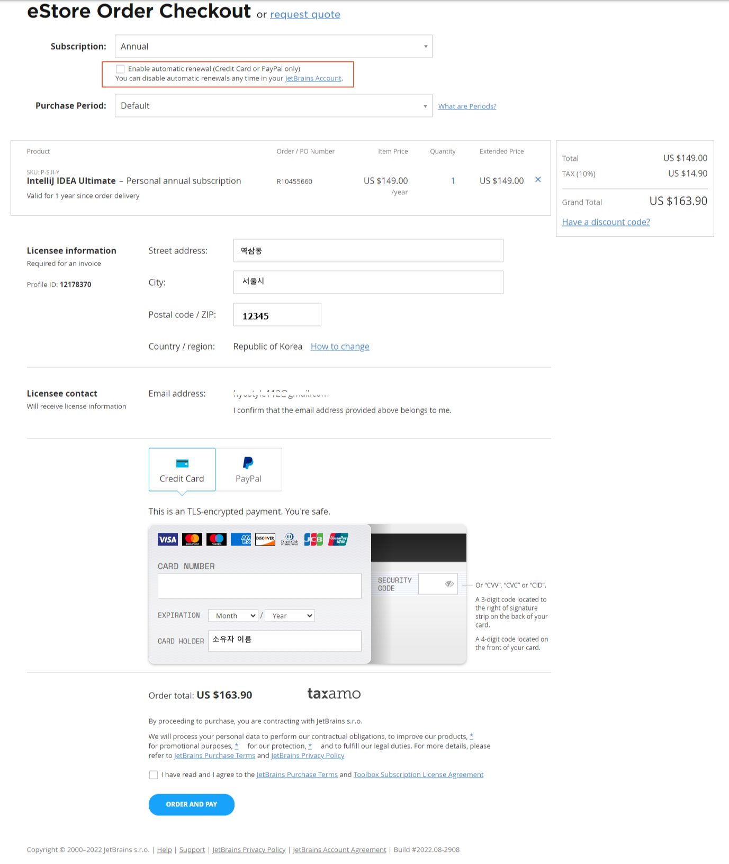This screenshot has height=864, width=729.
Task: Click the Visa card logo
Action: (x=168, y=539)
